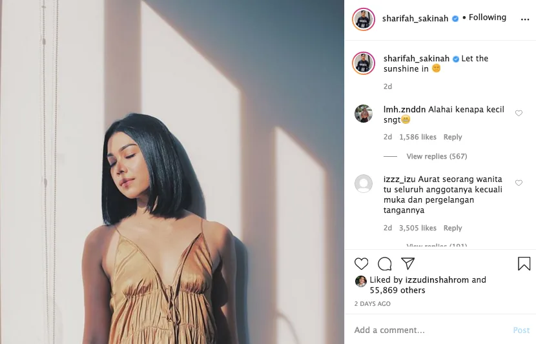This screenshot has height=344, width=536.
Task: Like the lmh.znddn comment heart
Action: 519,113
